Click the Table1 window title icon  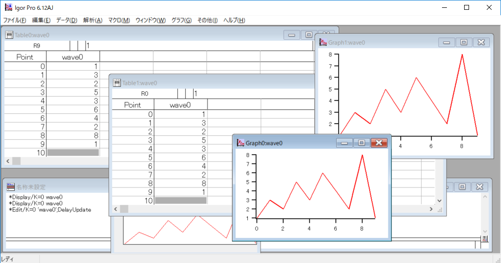pyautogui.click(x=117, y=83)
